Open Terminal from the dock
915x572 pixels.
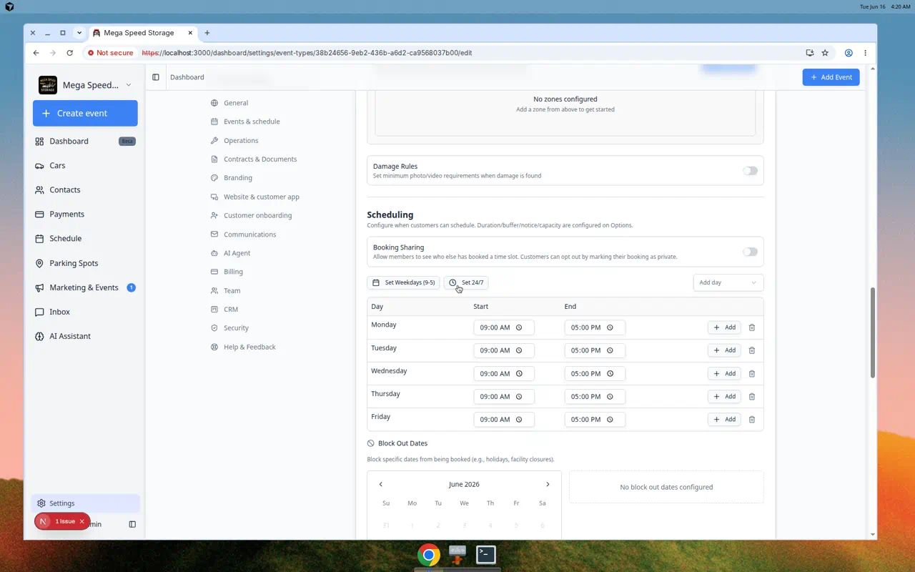coord(486,555)
